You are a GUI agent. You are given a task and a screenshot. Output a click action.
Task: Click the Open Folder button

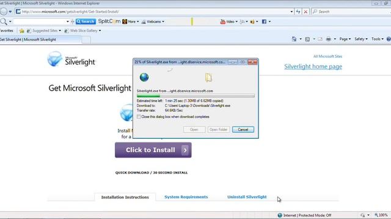218,130
